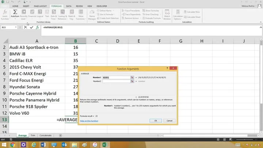Select the cell containing Cadillac ELR
This screenshot has height=148, width=263.
click(37, 61)
